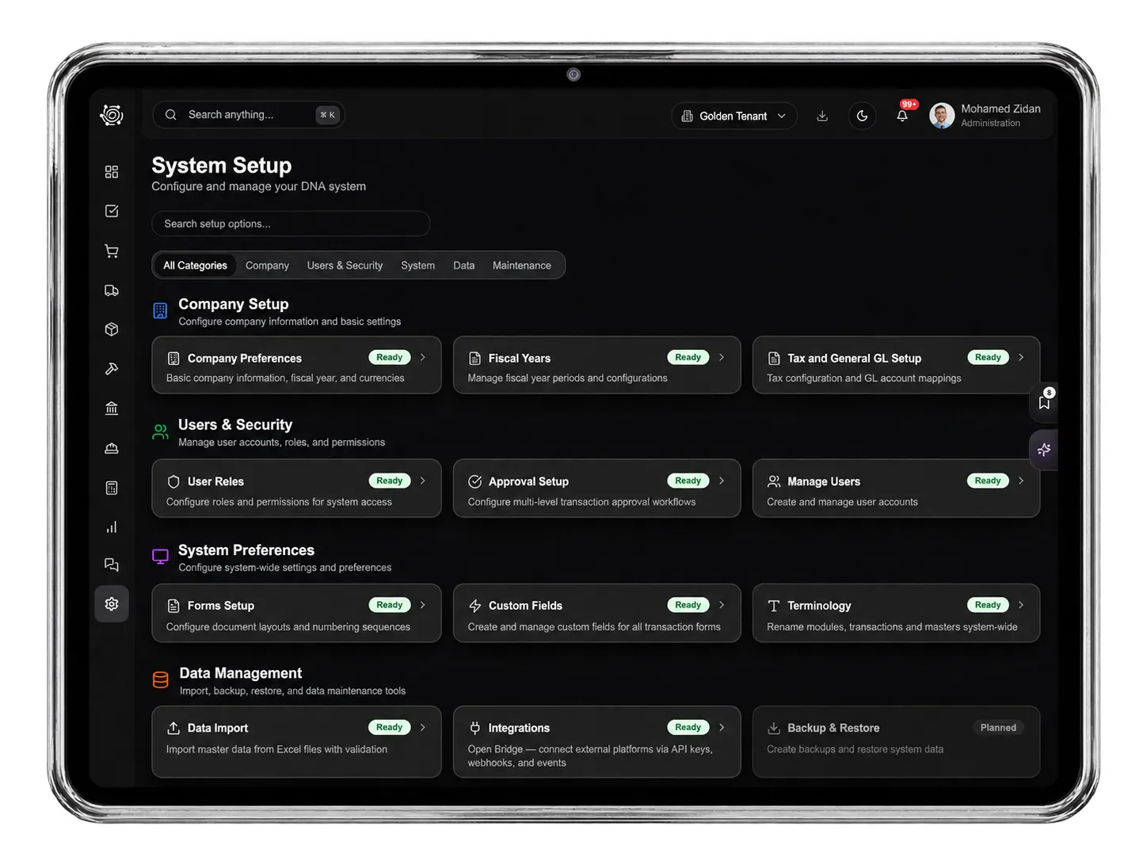Switch to the Maintenance tab

pos(521,265)
